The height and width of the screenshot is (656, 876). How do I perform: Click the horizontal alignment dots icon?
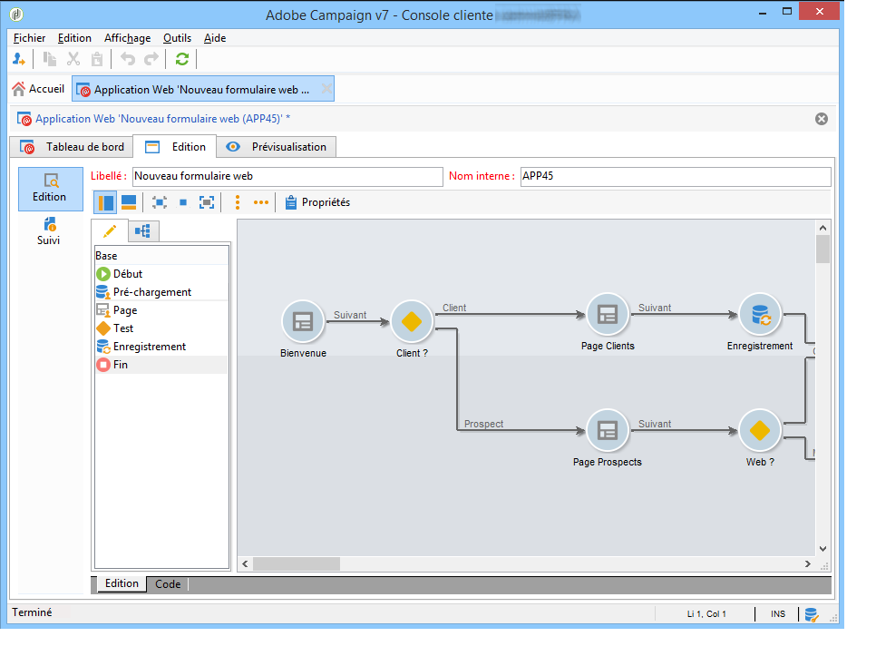[261, 202]
